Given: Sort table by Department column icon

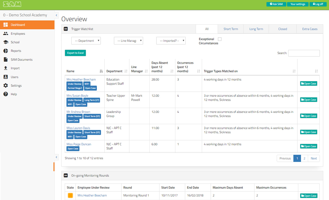Looking at the screenshot, I should tap(126, 71).
